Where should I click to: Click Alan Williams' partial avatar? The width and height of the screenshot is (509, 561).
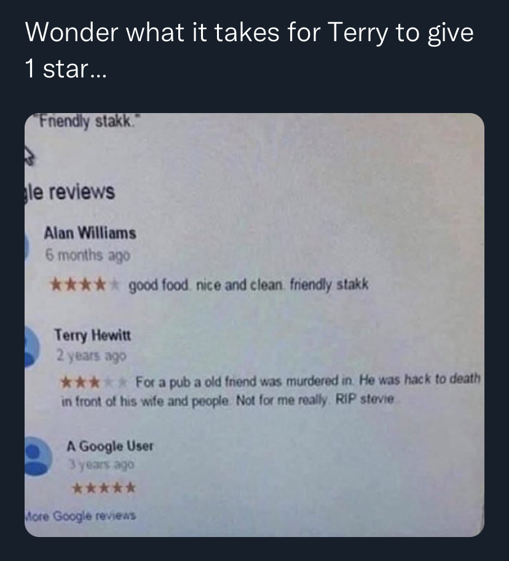tap(27, 247)
